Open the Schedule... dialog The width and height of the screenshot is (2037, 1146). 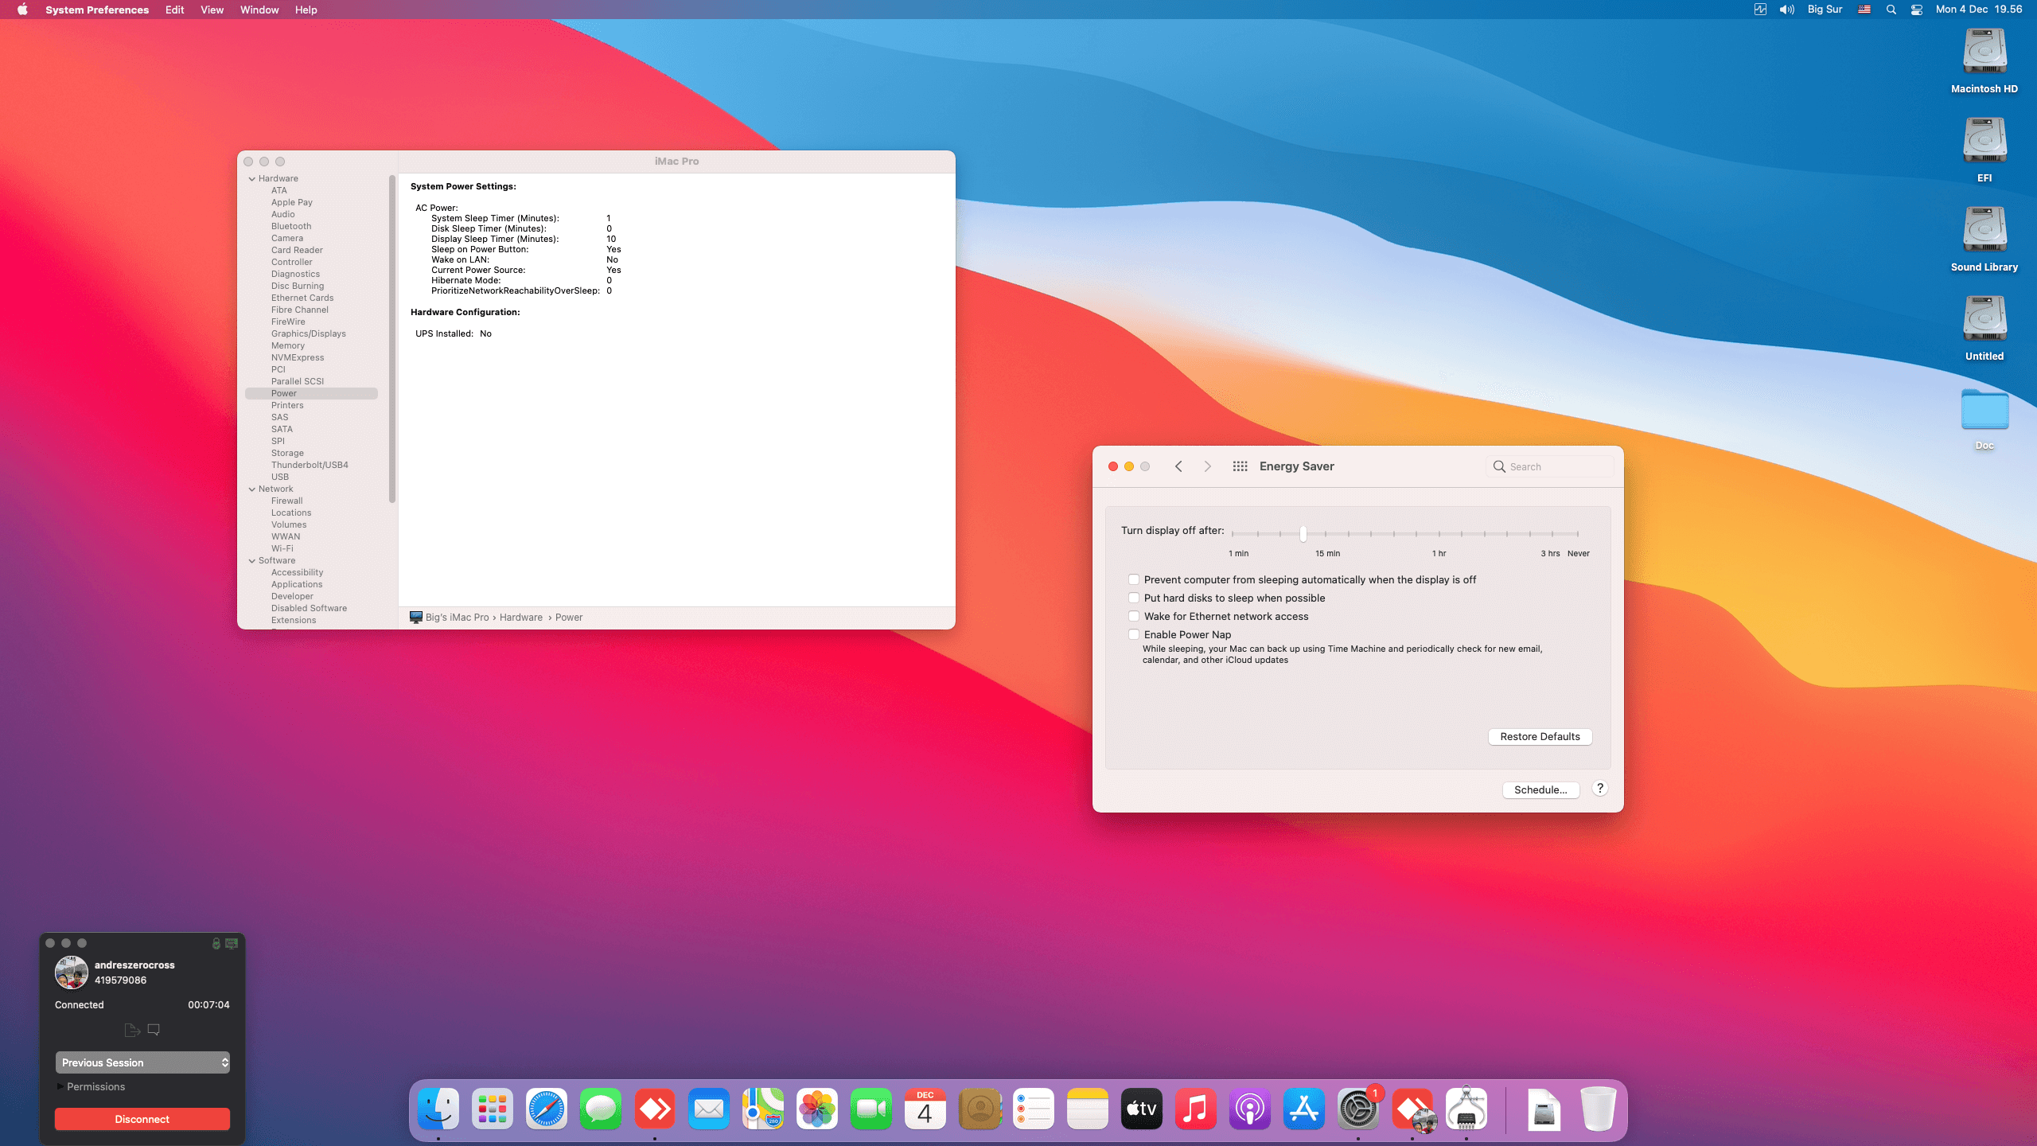point(1540,789)
